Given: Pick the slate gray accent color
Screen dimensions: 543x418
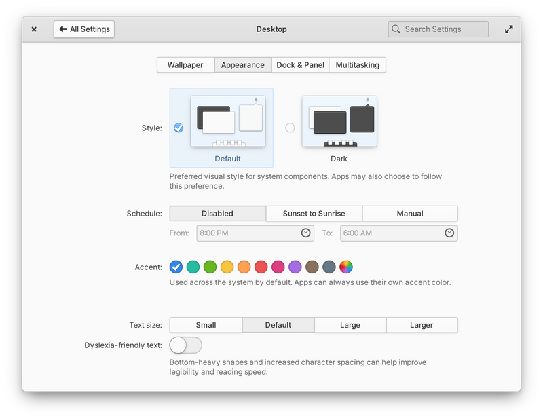Looking at the screenshot, I should [x=329, y=267].
